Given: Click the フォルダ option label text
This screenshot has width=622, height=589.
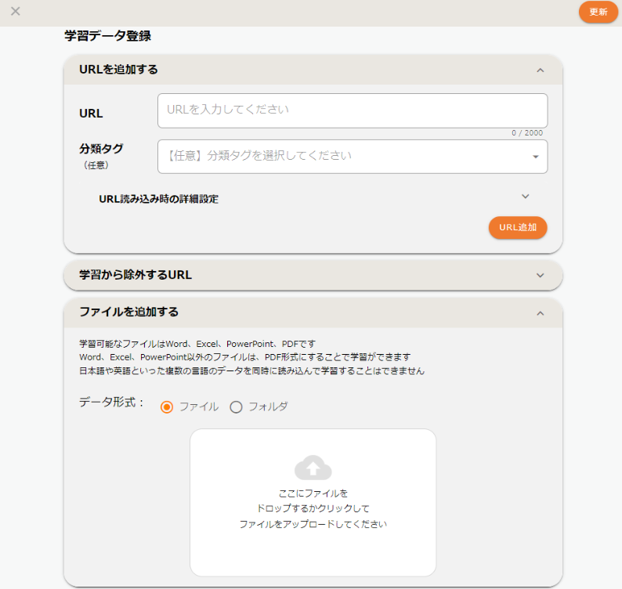Looking at the screenshot, I should click(x=268, y=407).
